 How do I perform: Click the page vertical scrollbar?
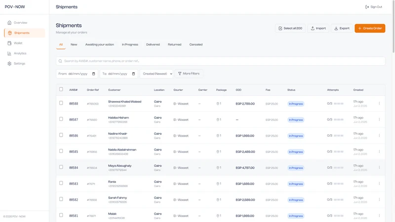coord(393,27)
